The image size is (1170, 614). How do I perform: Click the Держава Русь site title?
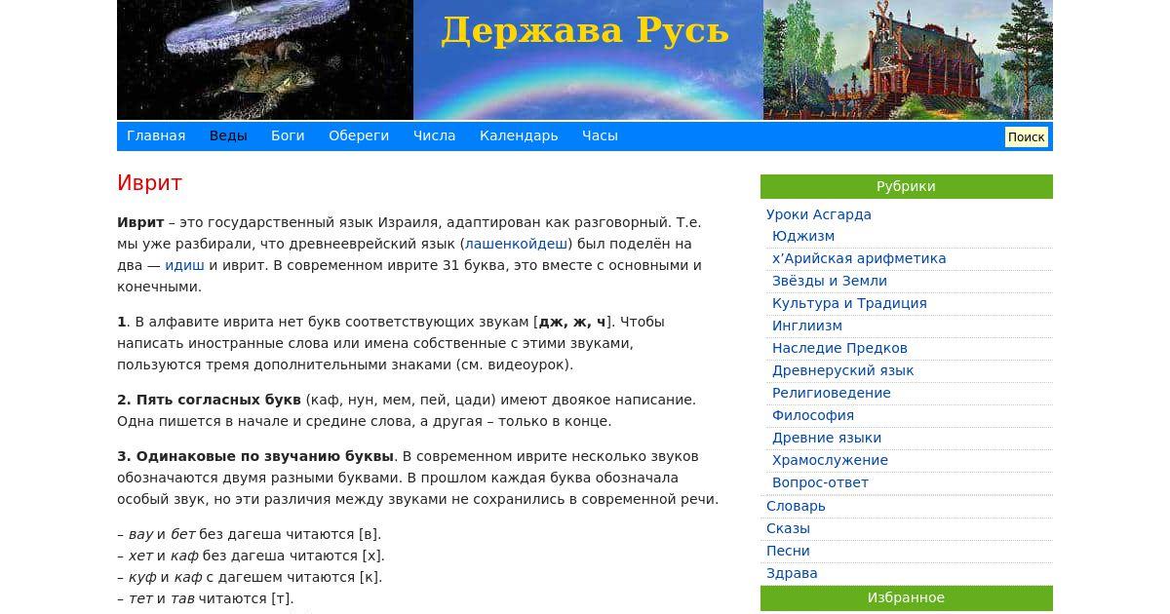click(x=585, y=30)
